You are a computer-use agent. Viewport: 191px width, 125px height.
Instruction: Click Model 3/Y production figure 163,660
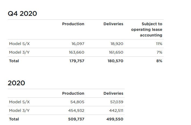(77, 52)
